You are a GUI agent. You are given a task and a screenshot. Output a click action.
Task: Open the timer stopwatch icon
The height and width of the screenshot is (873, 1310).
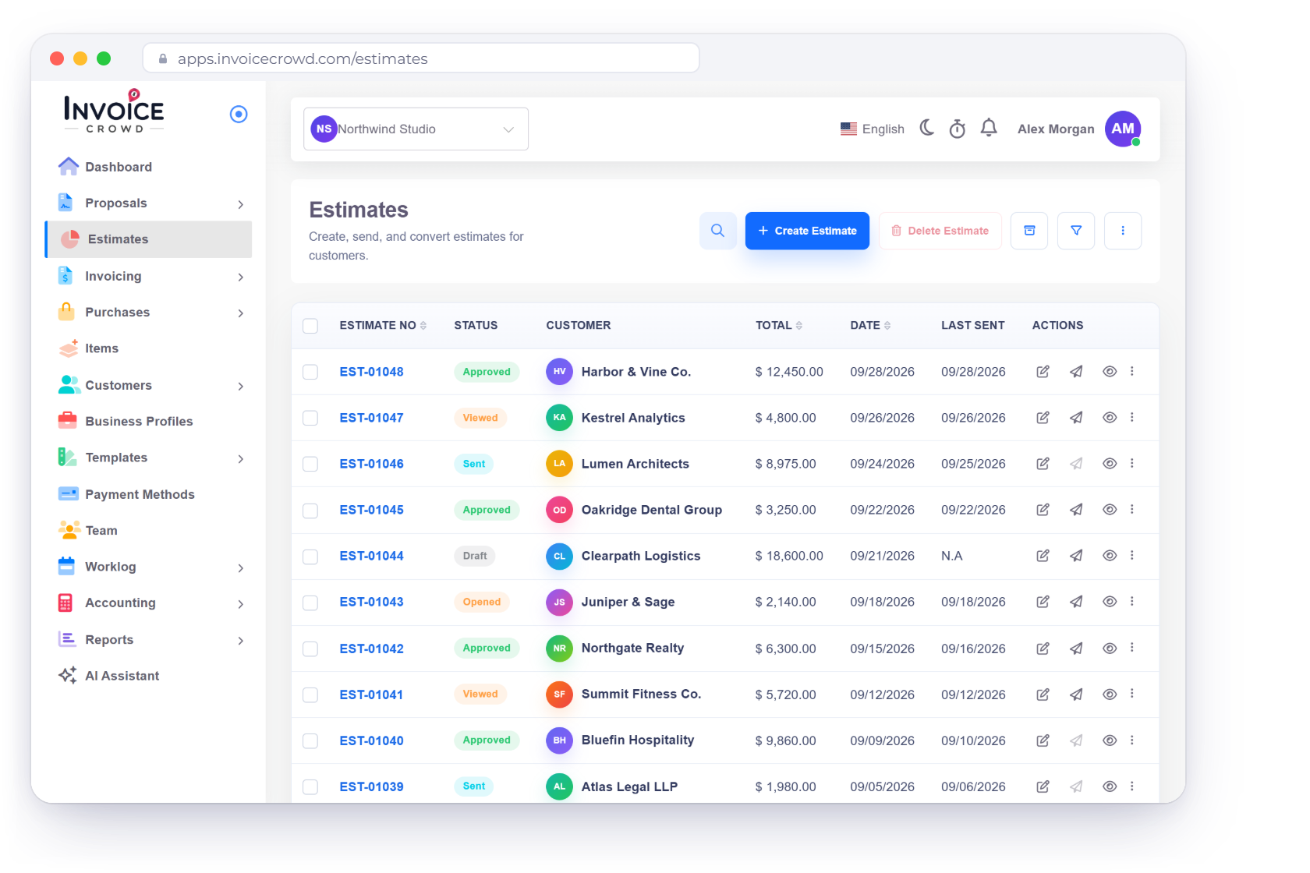coord(958,129)
